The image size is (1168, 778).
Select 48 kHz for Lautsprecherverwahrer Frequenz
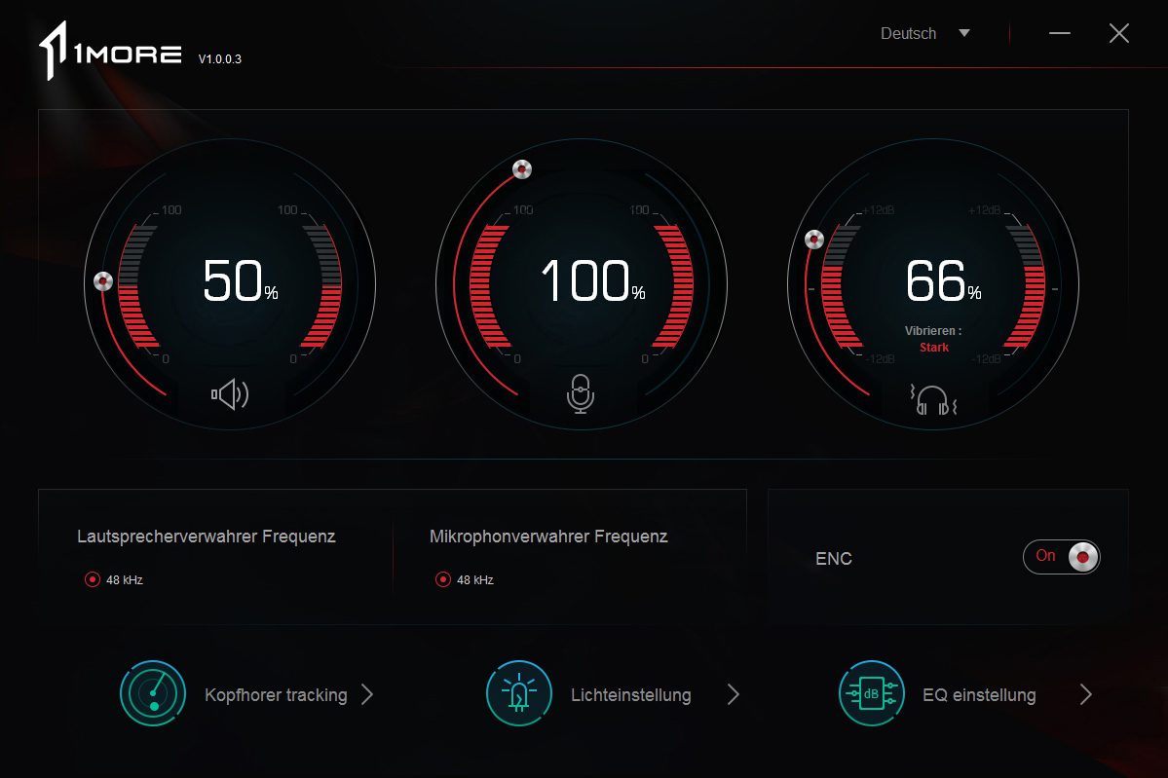point(93,579)
